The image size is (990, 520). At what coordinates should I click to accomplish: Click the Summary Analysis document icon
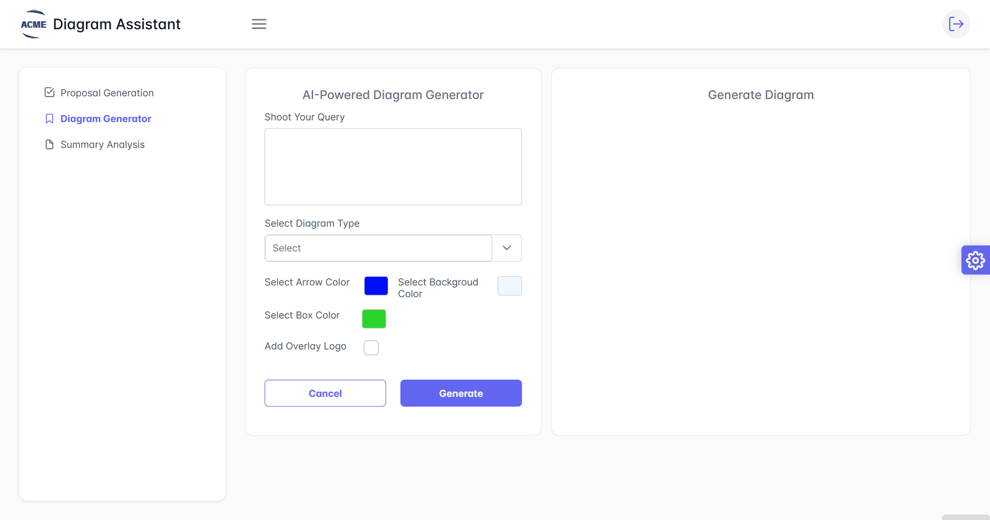49,145
